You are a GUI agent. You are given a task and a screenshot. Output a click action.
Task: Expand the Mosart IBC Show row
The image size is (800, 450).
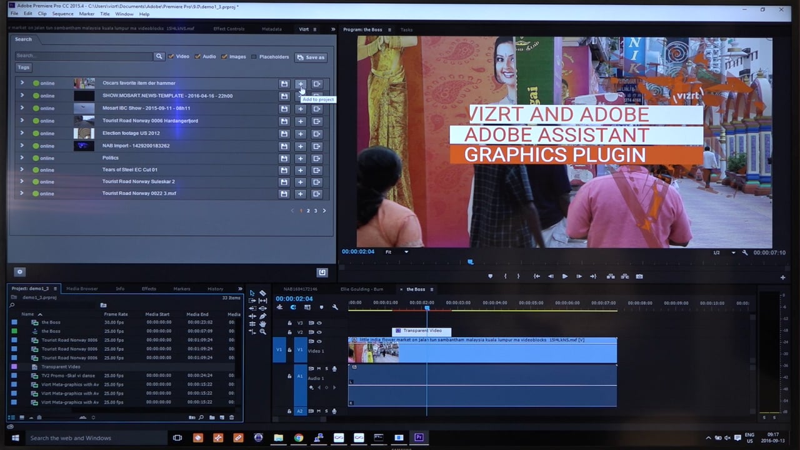point(22,107)
